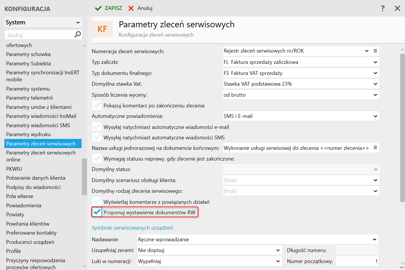This screenshot has height=270, width=405.
Task: Click the KF module icon
Action: (102, 29)
